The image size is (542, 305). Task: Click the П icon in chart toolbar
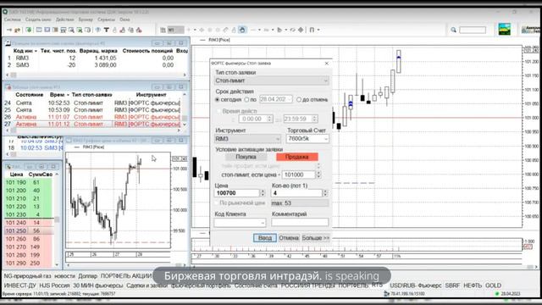(312, 30)
